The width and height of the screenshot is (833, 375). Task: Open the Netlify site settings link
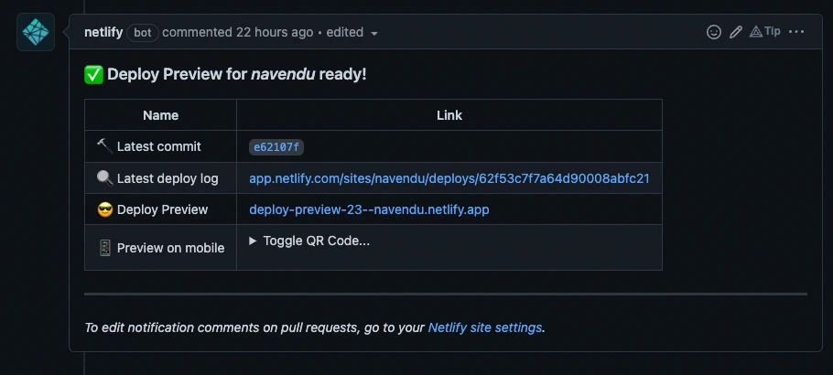[485, 327]
